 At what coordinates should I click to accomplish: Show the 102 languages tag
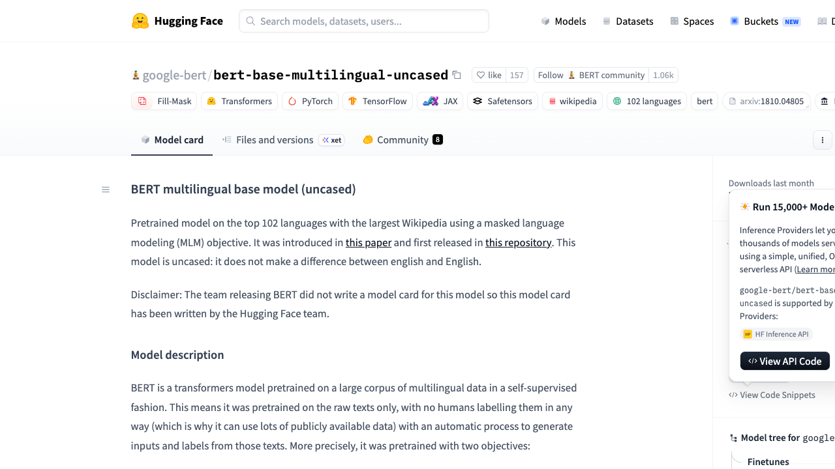(647, 101)
